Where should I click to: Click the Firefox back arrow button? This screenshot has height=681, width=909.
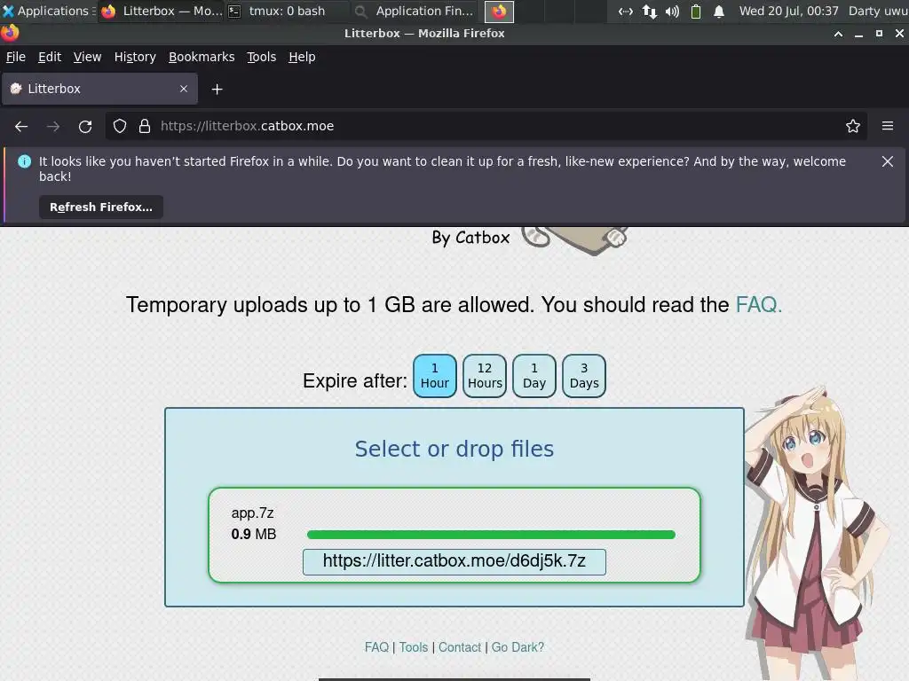(x=21, y=126)
